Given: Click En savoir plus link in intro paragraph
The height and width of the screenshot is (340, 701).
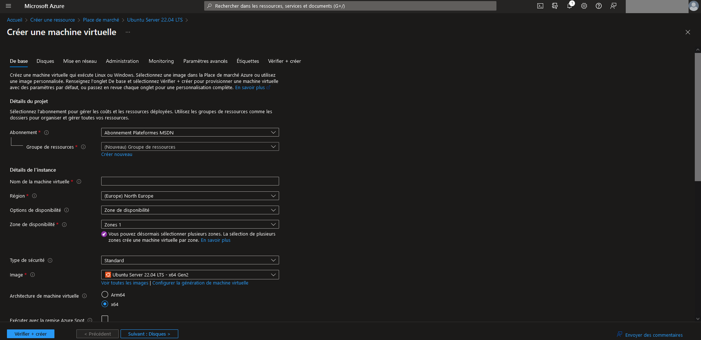Looking at the screenshot, I should (250, 88).
